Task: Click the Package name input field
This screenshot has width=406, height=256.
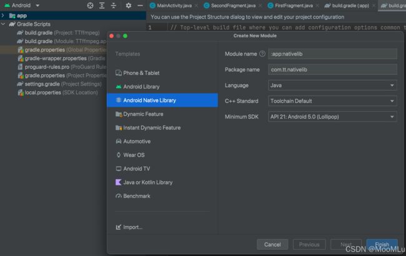Action: (x=332, y=70)
